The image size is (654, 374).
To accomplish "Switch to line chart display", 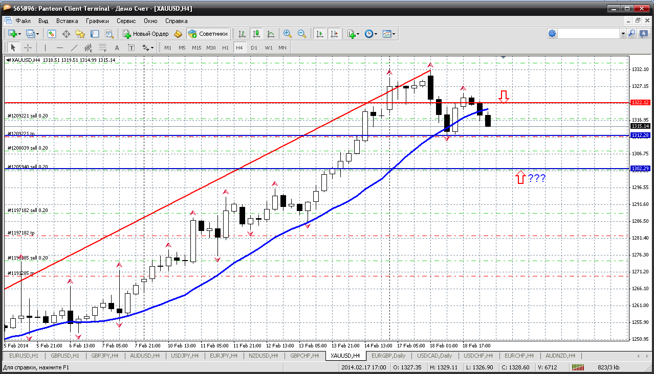I will (x=270, y=34).
